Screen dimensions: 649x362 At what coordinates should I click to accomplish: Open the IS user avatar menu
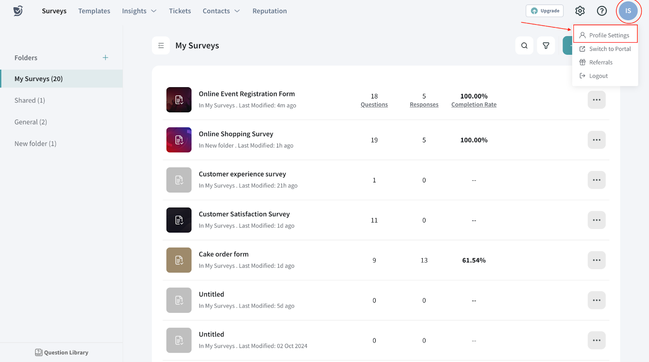click(x=628, y=11)
